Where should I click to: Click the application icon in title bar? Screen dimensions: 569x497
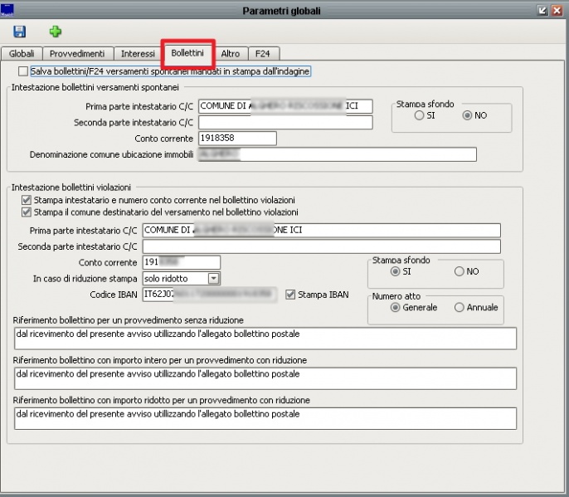coord(7,10)
